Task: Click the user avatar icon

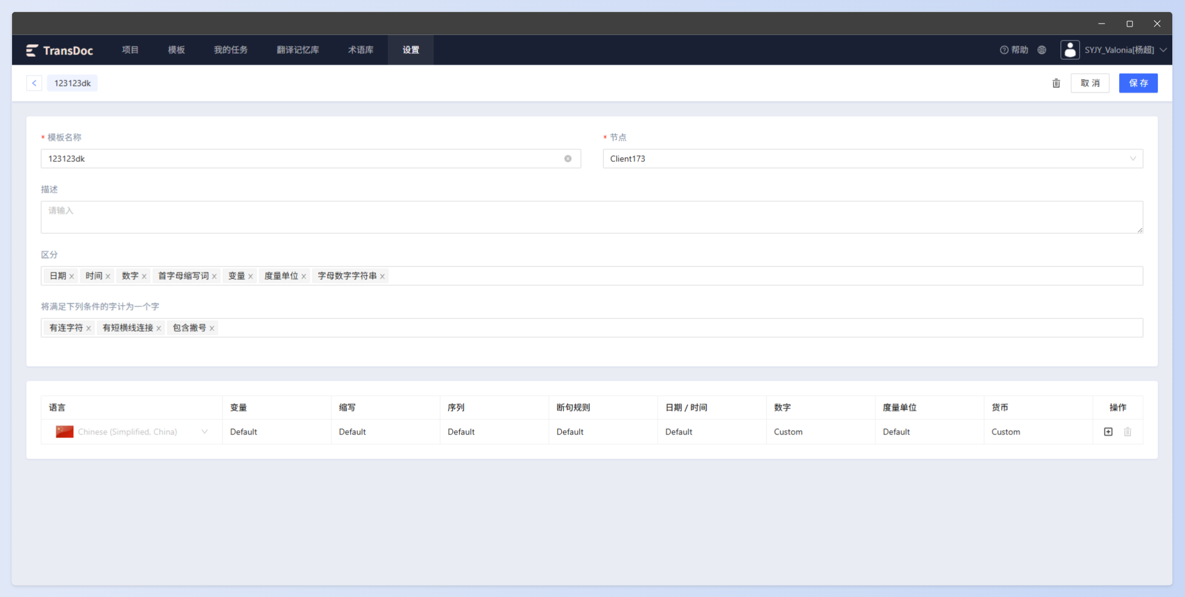Action: coord(1069,50)
